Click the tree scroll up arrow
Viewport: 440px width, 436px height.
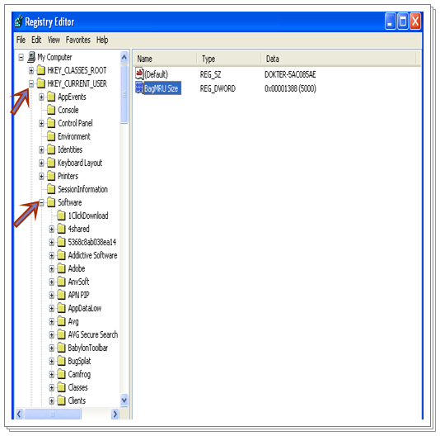point(124,58)
